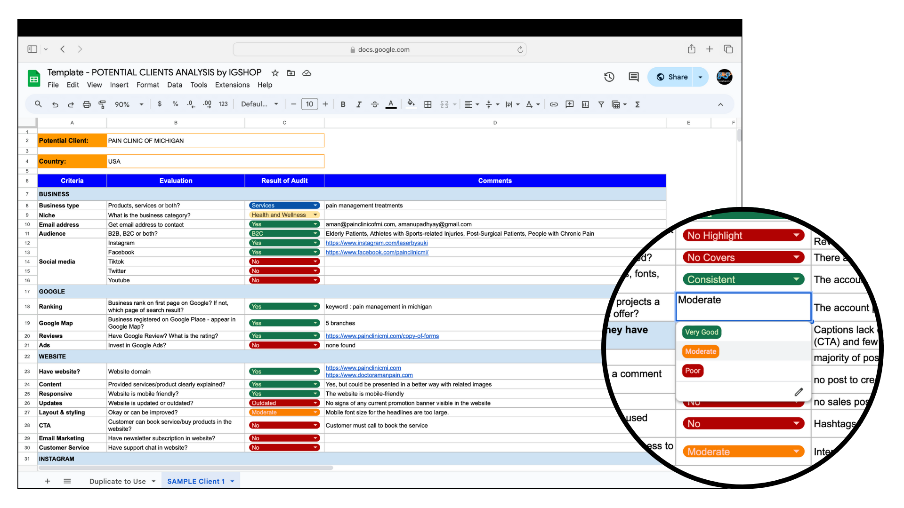This screenshot has width=904, height=508.
Task: Move document to a folder
Action: pyautogui.click(x=291, y=73)
